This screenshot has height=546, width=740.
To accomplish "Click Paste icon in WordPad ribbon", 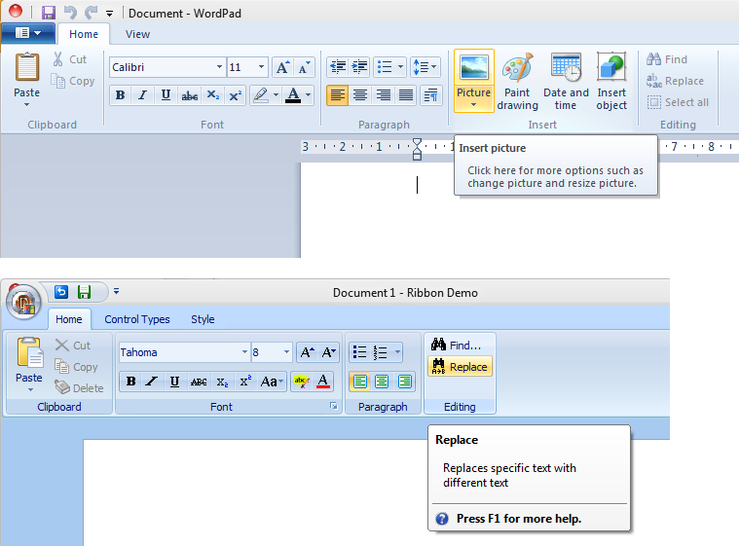I will [27, 67].
